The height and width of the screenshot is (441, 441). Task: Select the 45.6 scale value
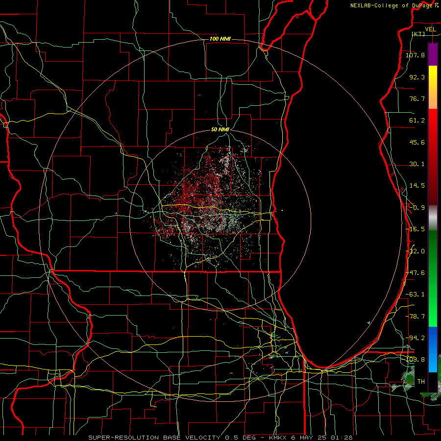coord(417,142)
